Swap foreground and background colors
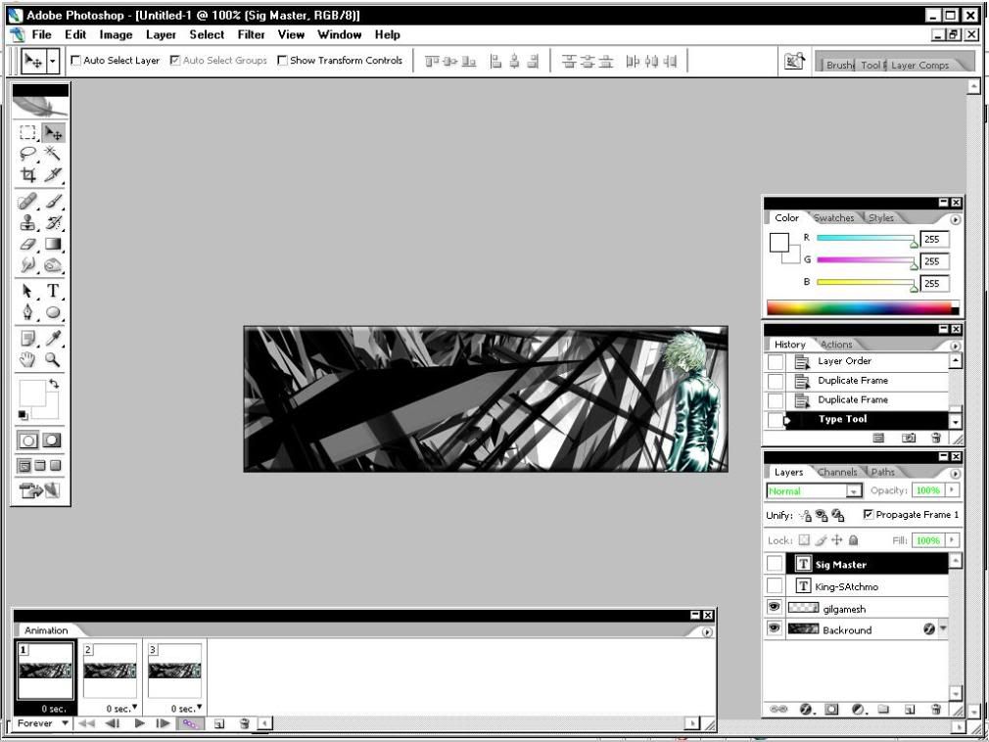Viewport: 989px width, 742px height. tap(54, 384)
